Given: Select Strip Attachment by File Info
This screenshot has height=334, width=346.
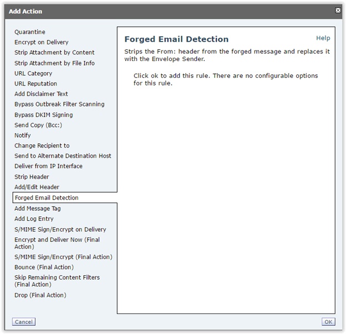Looking at the screenshot, I should [54, 63].
